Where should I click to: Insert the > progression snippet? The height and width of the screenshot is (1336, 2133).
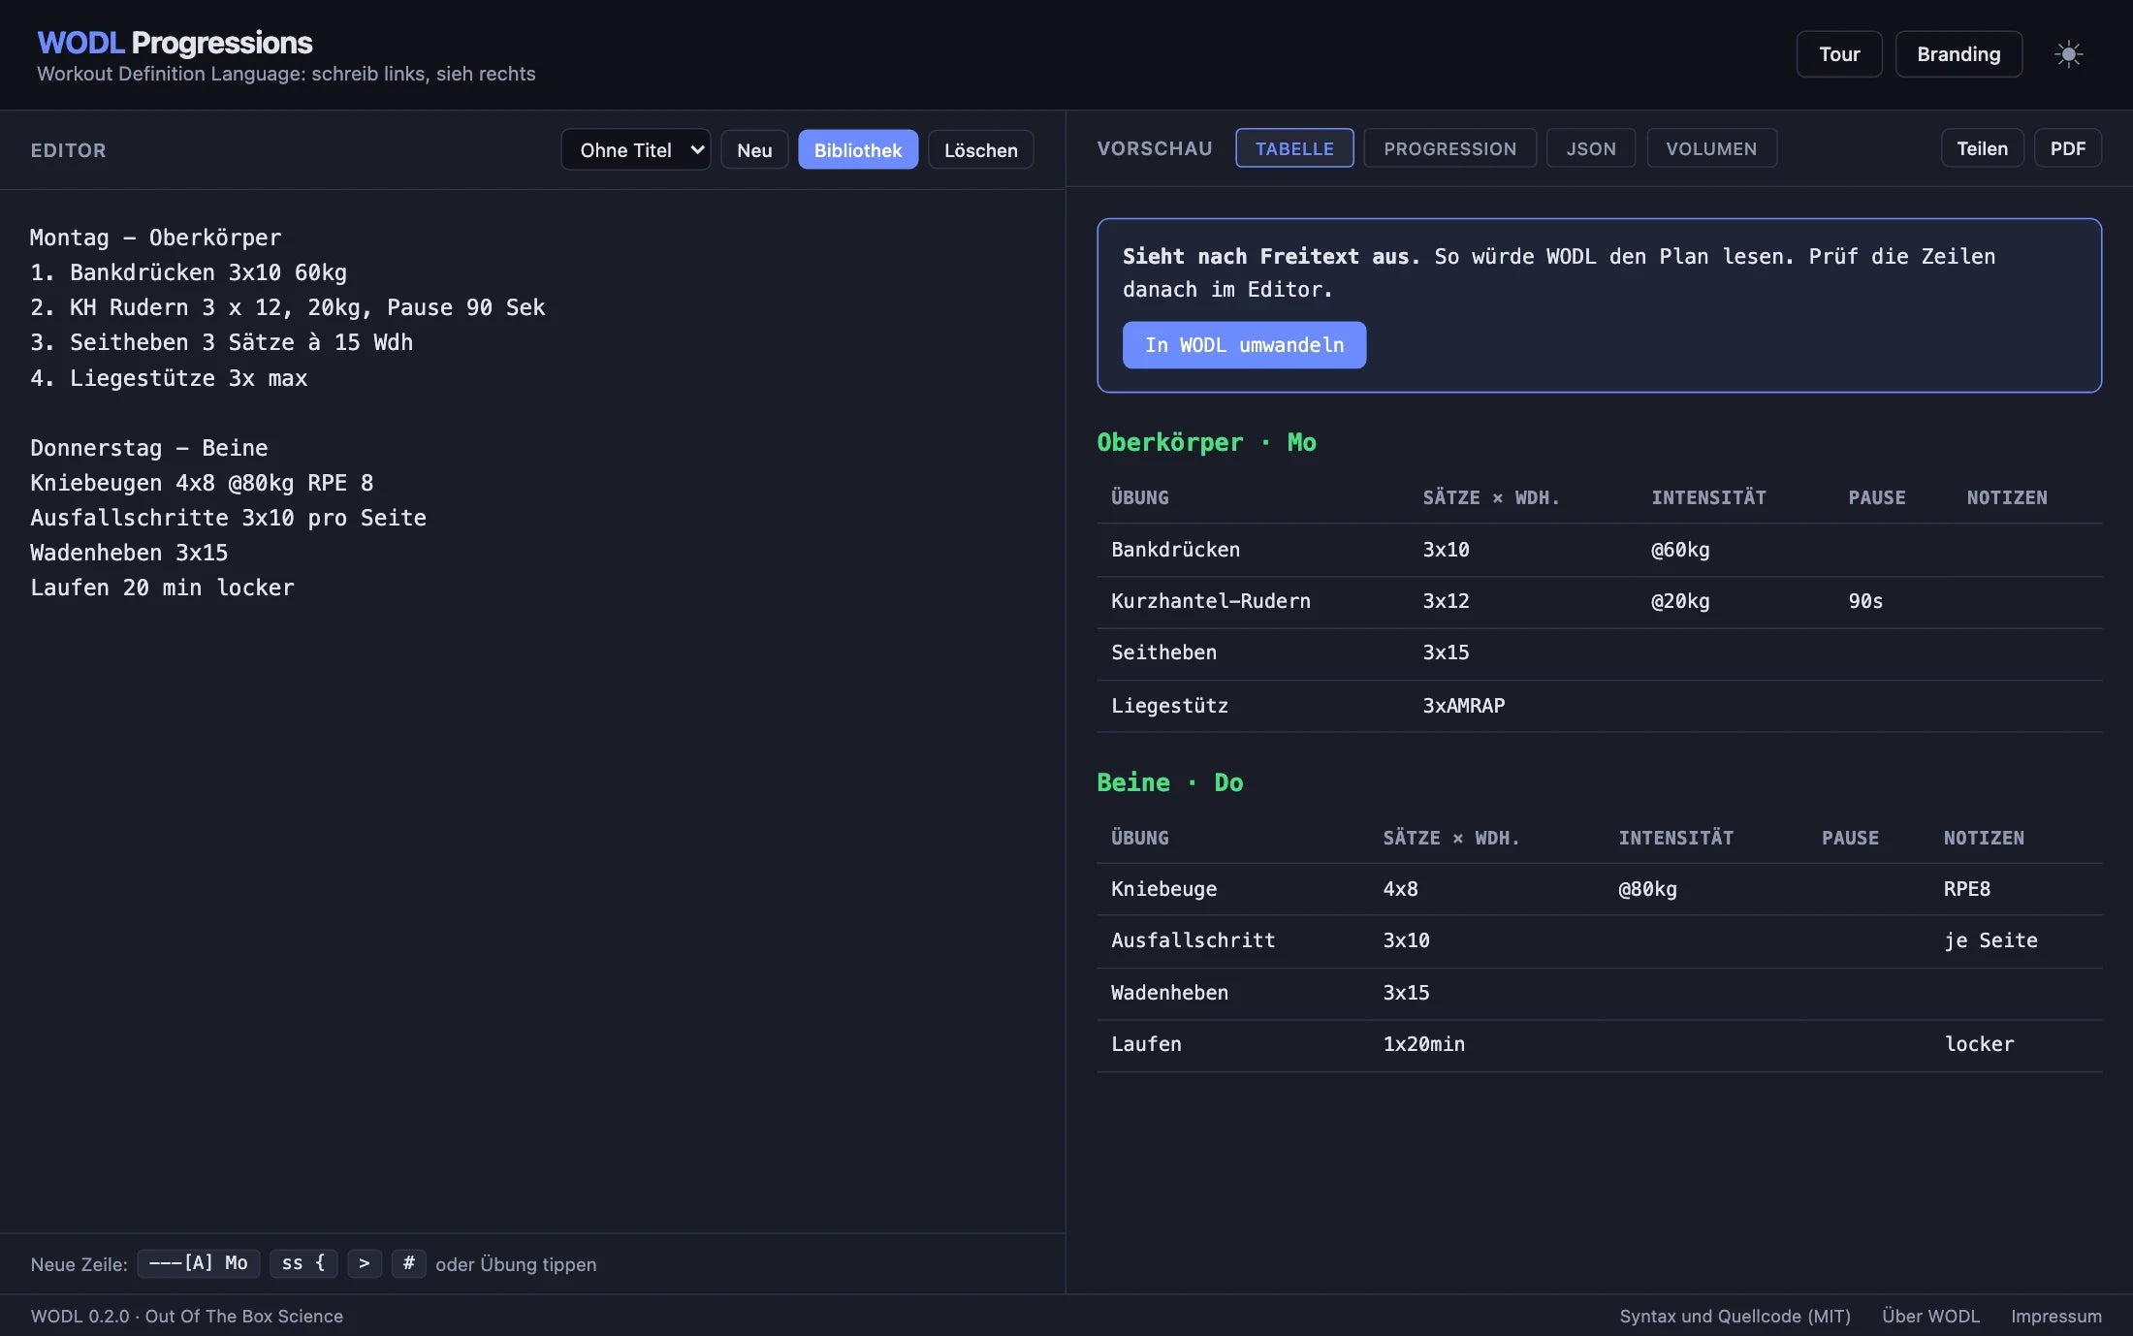pyautogui.click(x=365, y=1263)
